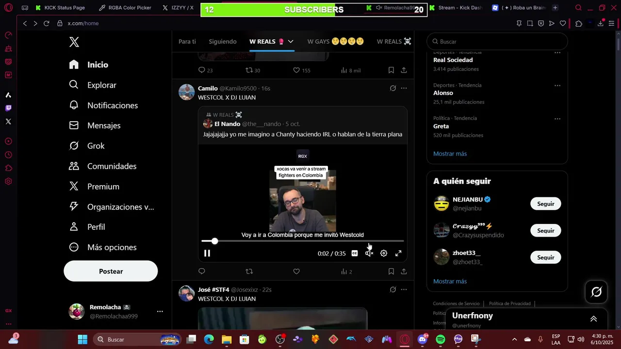Open Premium in the sidebar

click(x=94, y=187)
